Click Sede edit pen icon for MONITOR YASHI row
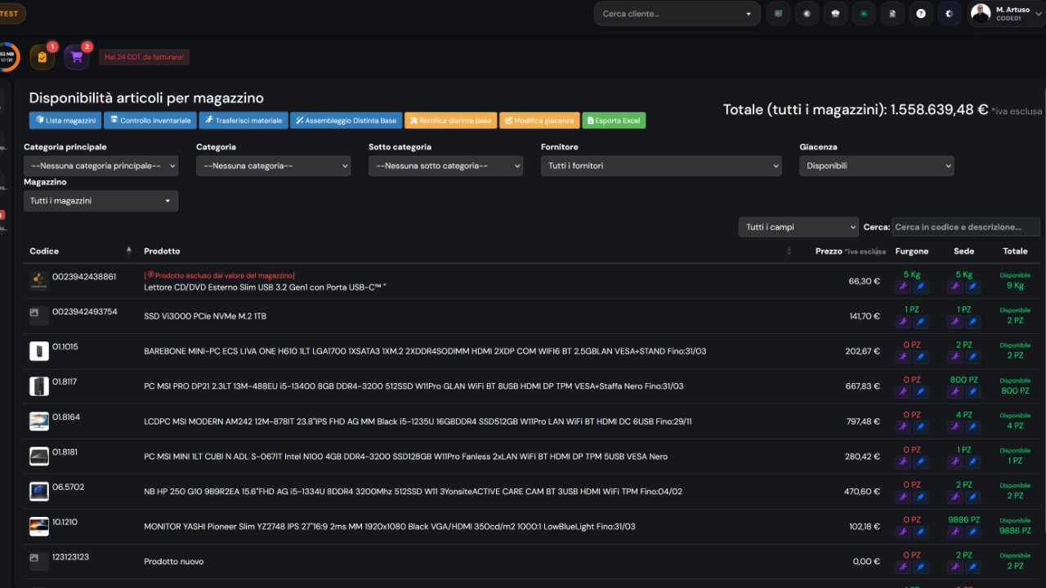The image size is (1046, 588). tap(972, 532)
